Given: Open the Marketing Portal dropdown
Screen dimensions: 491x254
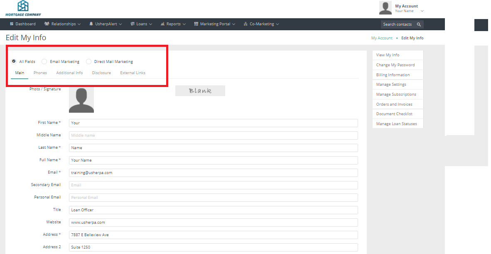Looking at the screenshot, I should click(x=215, y=24).
